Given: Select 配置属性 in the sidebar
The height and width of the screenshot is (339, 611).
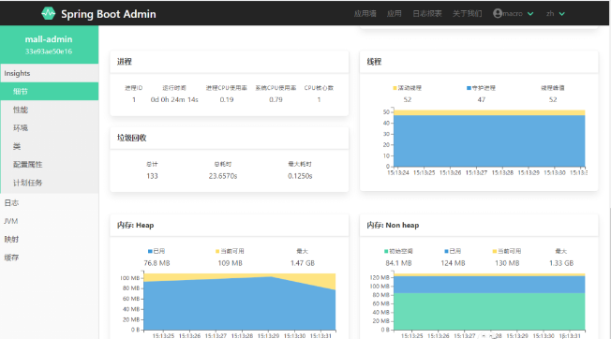Looking at the screenshot, I should pos(49,164).
